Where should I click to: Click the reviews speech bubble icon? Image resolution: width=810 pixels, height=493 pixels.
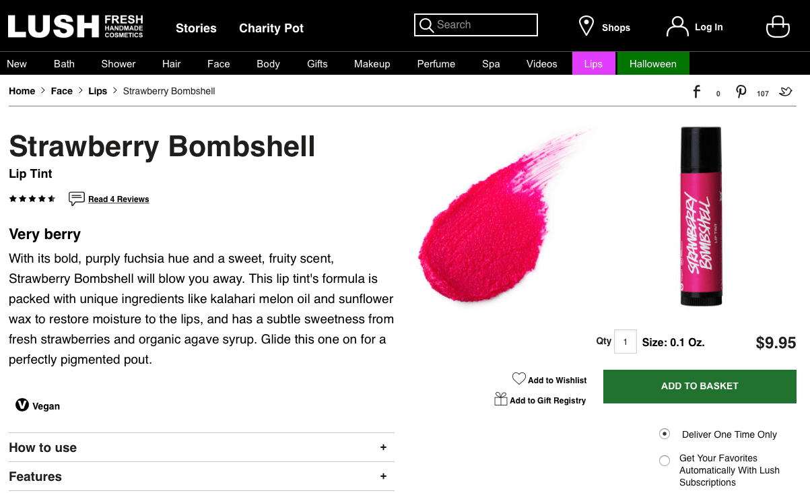(76, 198)
